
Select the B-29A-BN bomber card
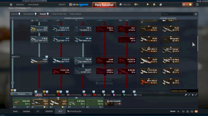(127, 71)
